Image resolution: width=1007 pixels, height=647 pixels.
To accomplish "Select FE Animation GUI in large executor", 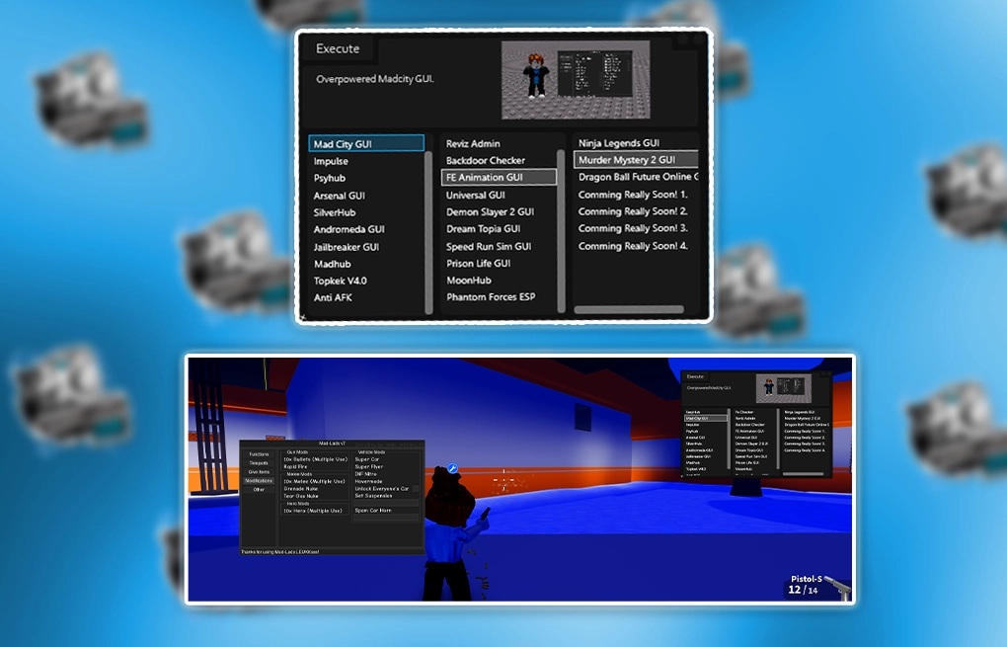I will pos(499,178).
